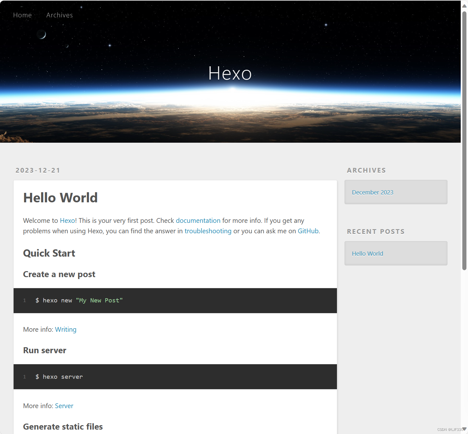
Task: Click the scrollbar down arrow
Action: 464,429
